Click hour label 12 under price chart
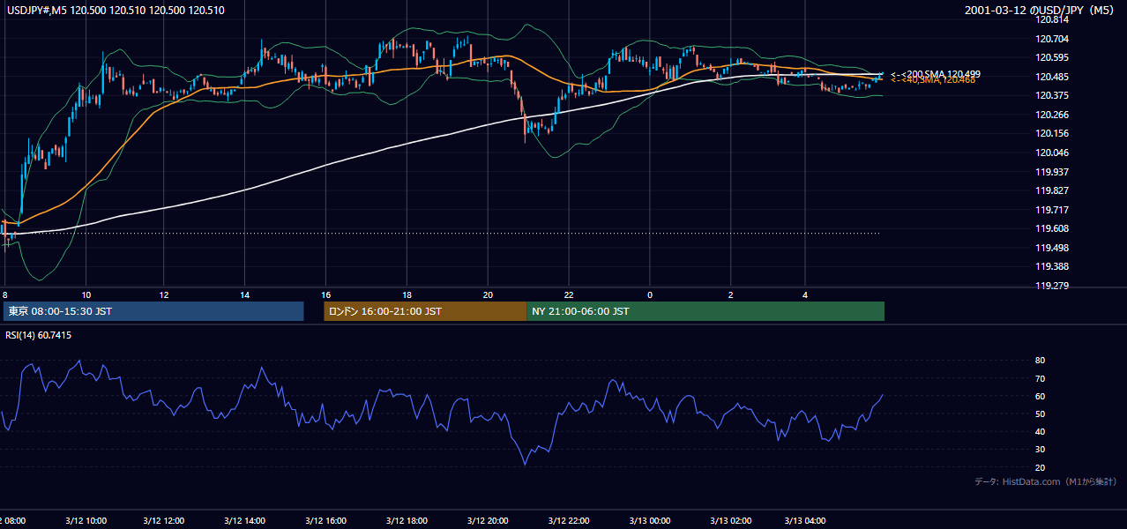The height and width of the screenshot is (529, 1127). click(164, 294)
